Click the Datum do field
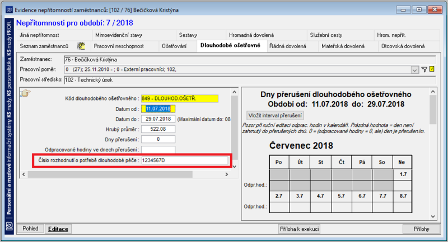This screenshot has height=242, width=448. (x=158, y=119)
